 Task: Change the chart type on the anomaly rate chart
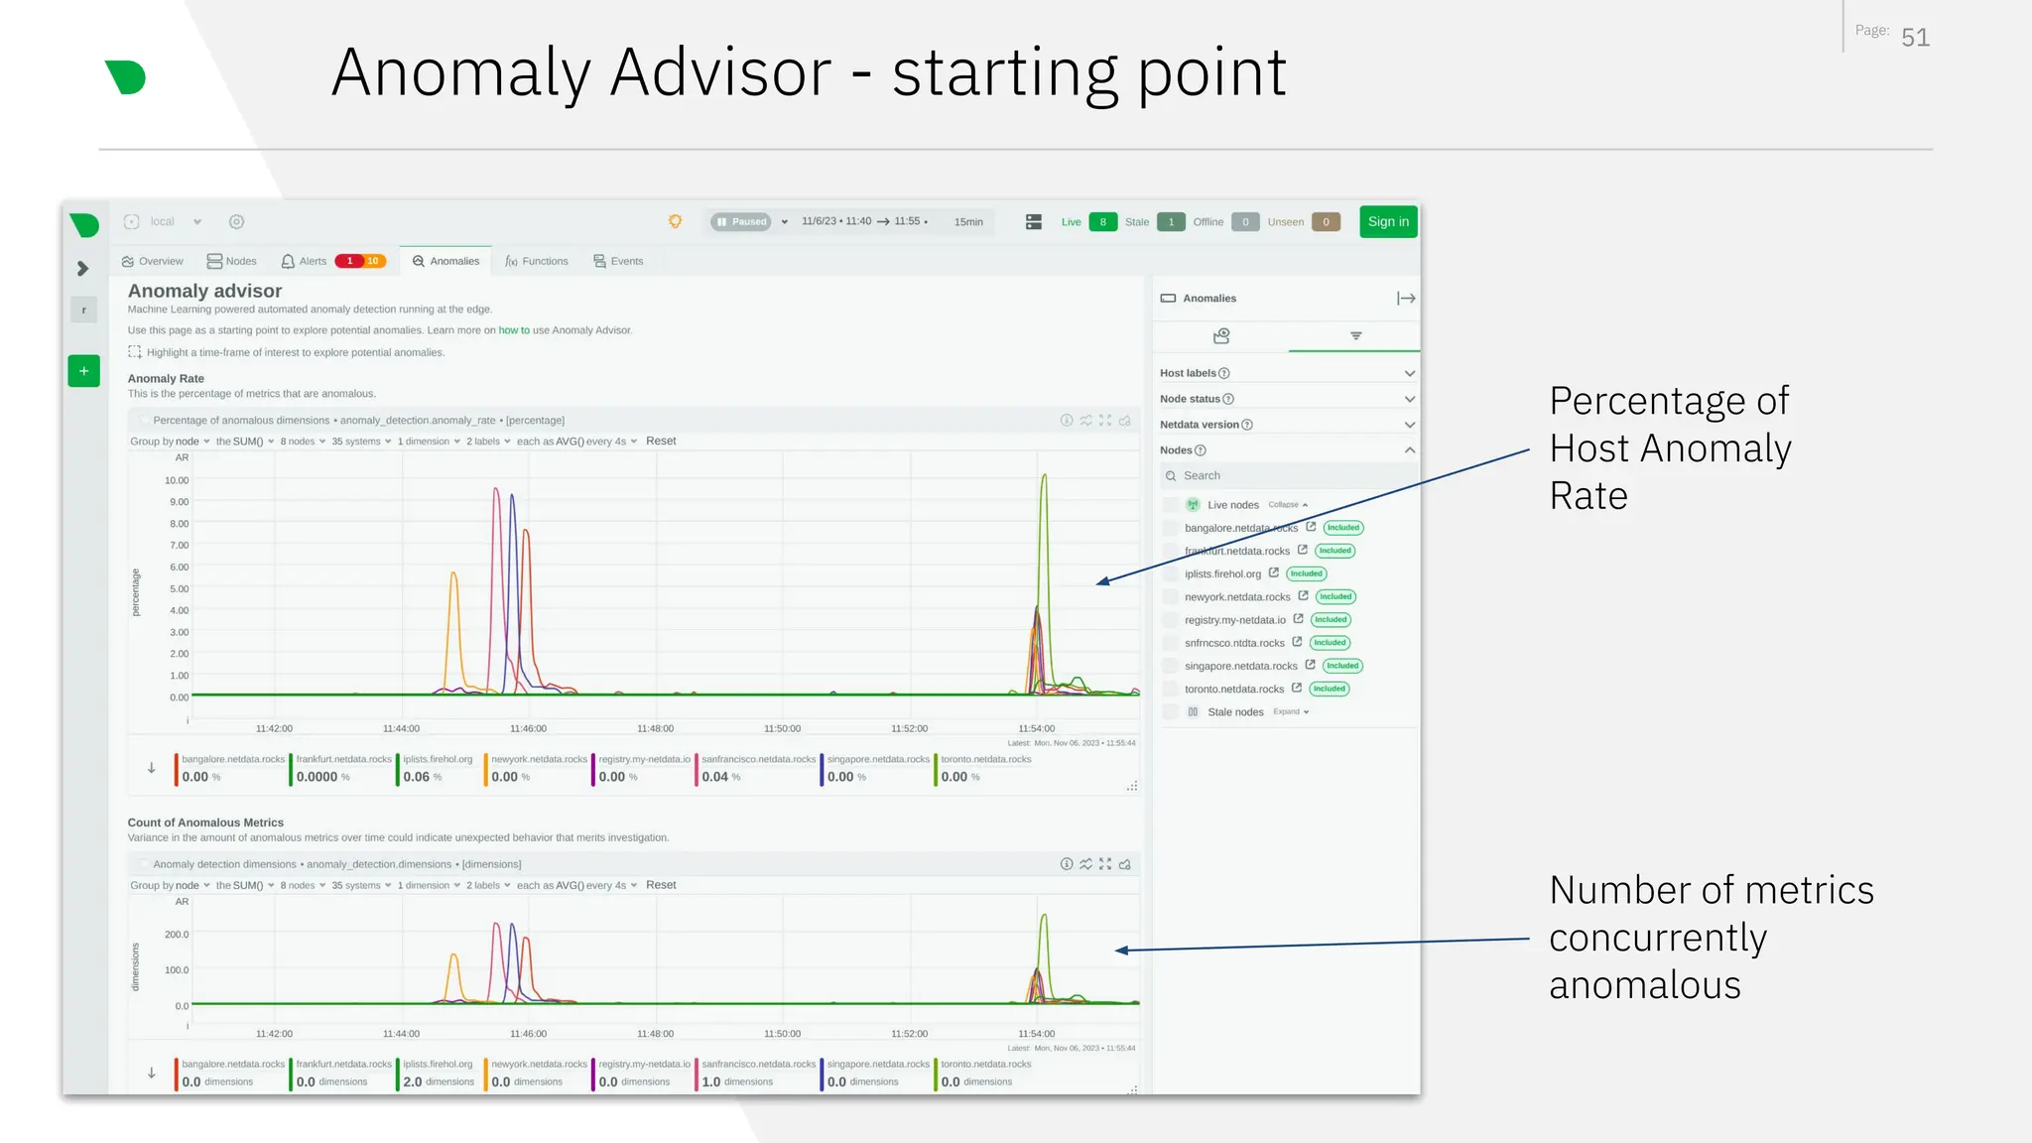click(1086, 421)
